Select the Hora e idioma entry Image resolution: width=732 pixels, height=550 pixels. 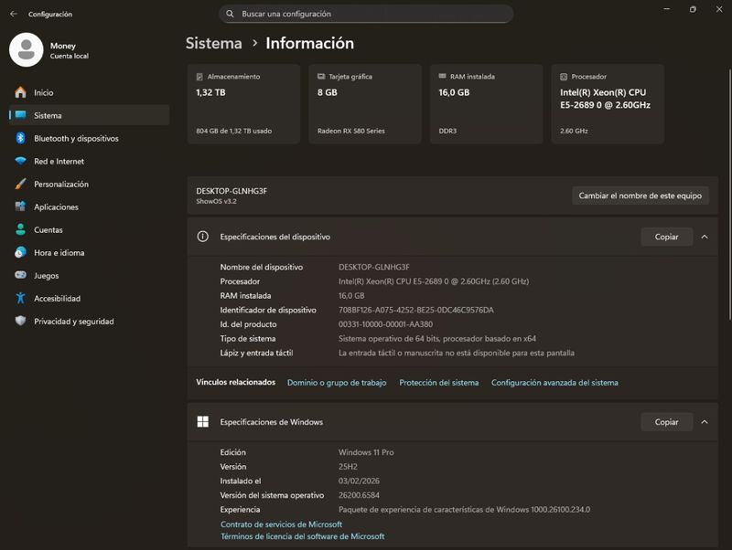click(89, 252)
